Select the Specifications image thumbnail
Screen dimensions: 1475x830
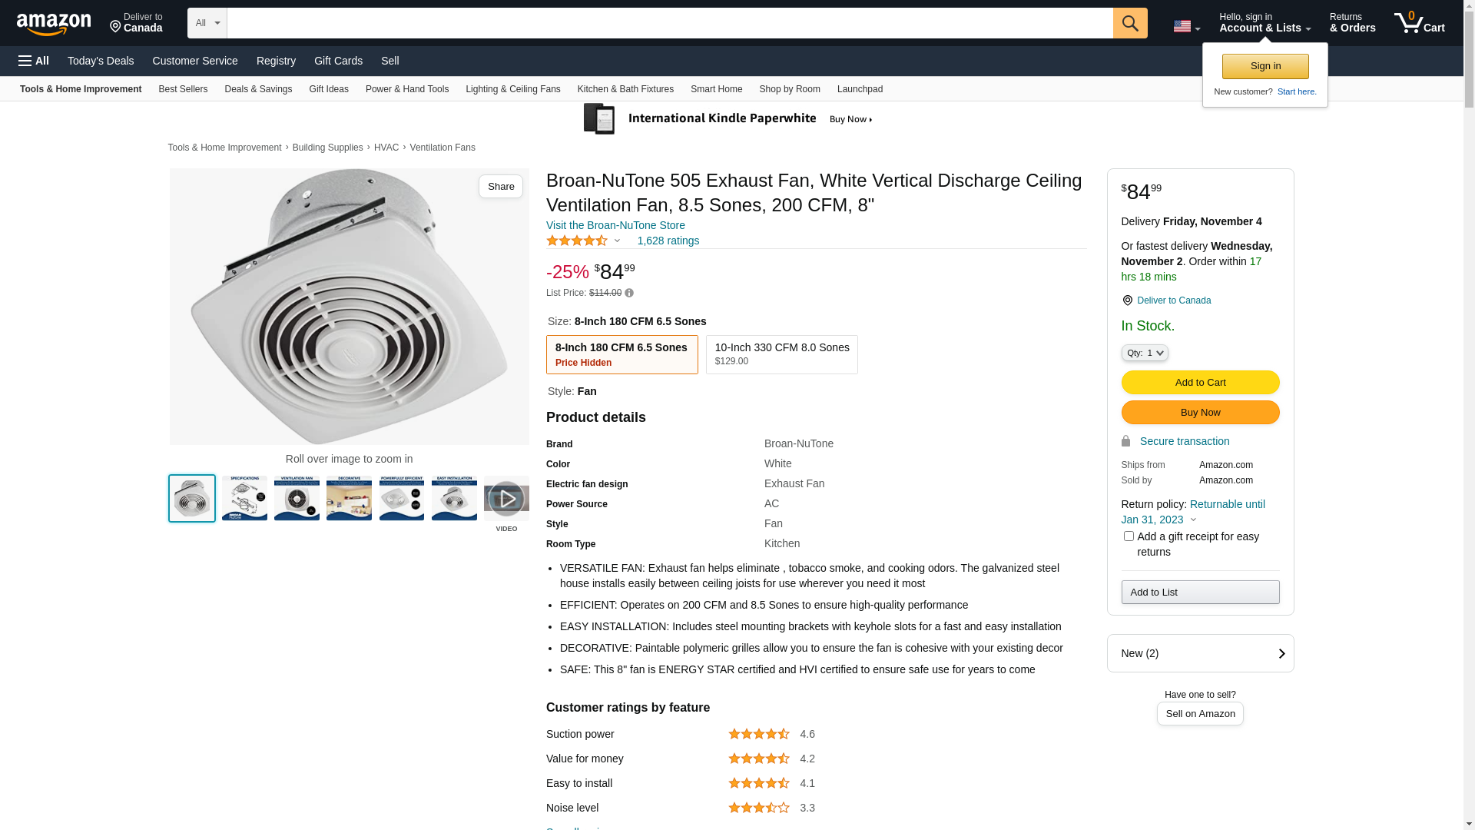(x=244, y=498)
